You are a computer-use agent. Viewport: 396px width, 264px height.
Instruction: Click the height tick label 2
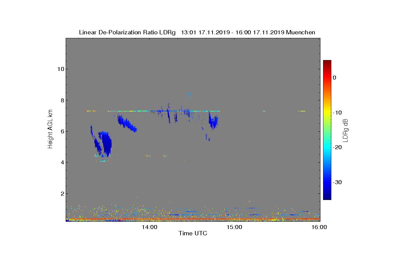coord(62,193)
